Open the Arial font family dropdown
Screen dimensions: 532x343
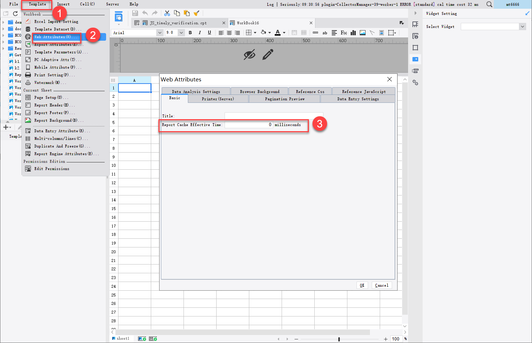(x=160, y=32)
